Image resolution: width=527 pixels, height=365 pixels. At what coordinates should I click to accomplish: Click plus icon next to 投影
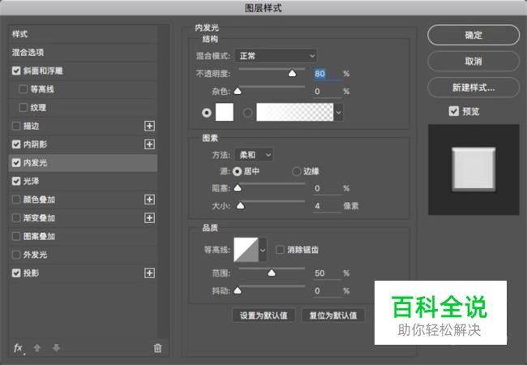[x=149, y=273]
